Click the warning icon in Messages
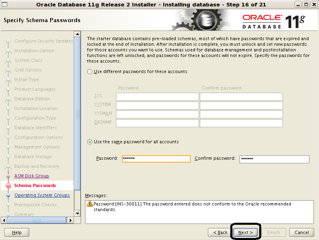This screenshot has height=240, width=319. 90,204
